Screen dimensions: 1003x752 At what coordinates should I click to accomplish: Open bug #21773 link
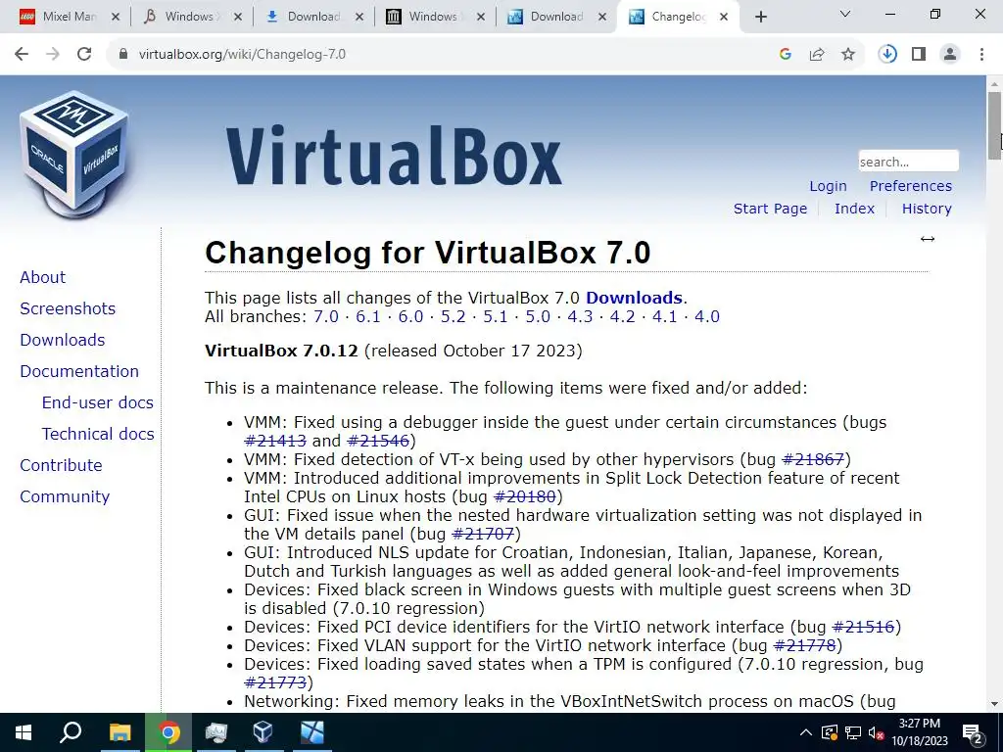[275, 682]
